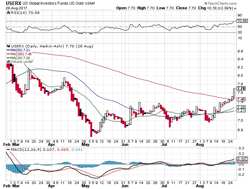Image resolution: width=250 pixels, height=189 pixels.
Task: Click the -0.2 label on the MACD axis
Action: pyautogui.click(x=241, y=175)
